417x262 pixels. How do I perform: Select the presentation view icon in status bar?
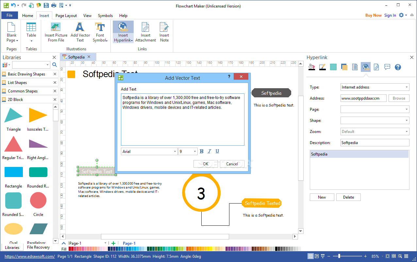pyautogui.click(x=323, y=256)
